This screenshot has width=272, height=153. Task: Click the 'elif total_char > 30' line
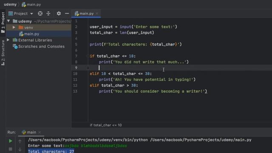point(114,85)
